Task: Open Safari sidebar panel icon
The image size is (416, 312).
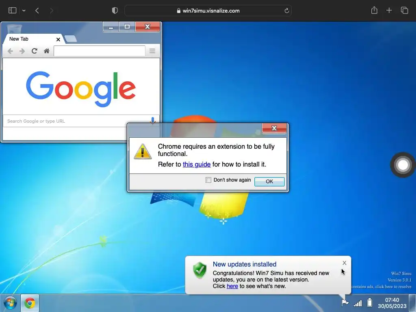Action: 13,11
